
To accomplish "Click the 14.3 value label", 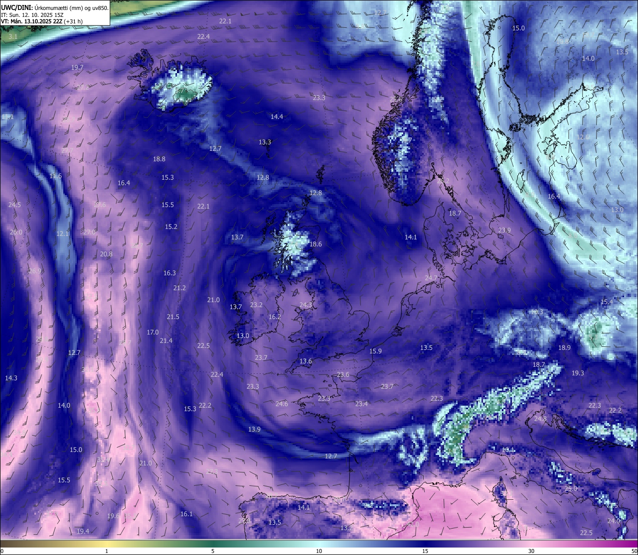I will pyautogui.click(x=11, y=378).
